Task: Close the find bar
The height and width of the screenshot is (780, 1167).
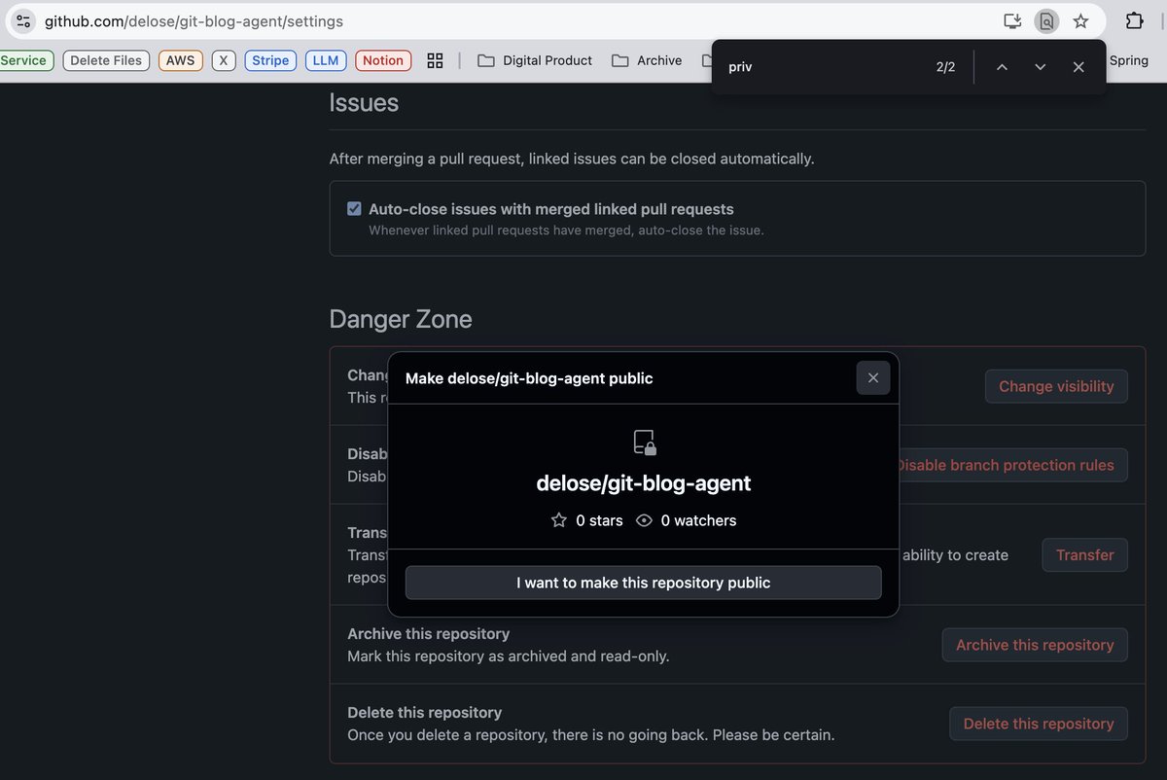Action: pyautogui.click(x=1079, y=67)
